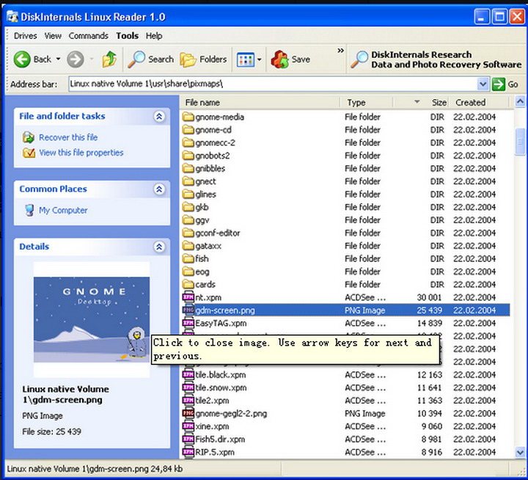Image resolution: width=528 pixels, height=480 pixels.
Task: Open the Tools menu
Action: point(127,35)
